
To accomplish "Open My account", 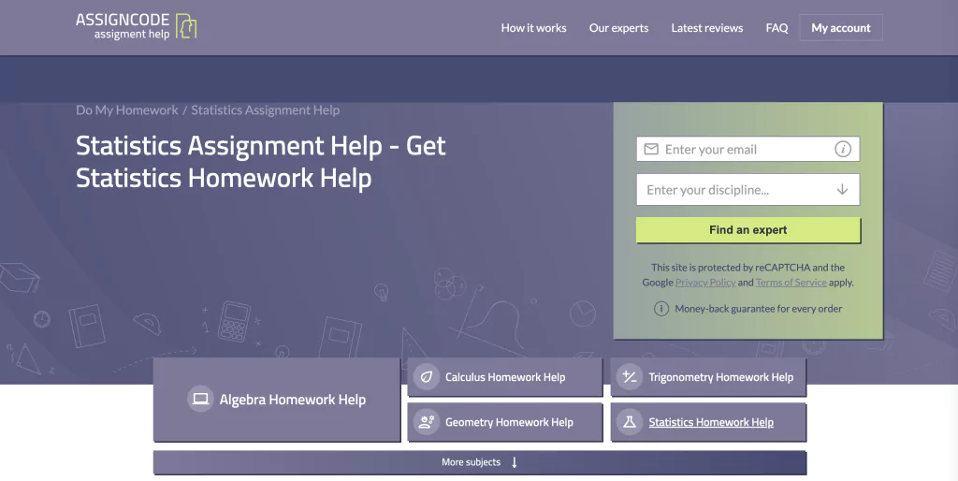I will coord(841,27).
